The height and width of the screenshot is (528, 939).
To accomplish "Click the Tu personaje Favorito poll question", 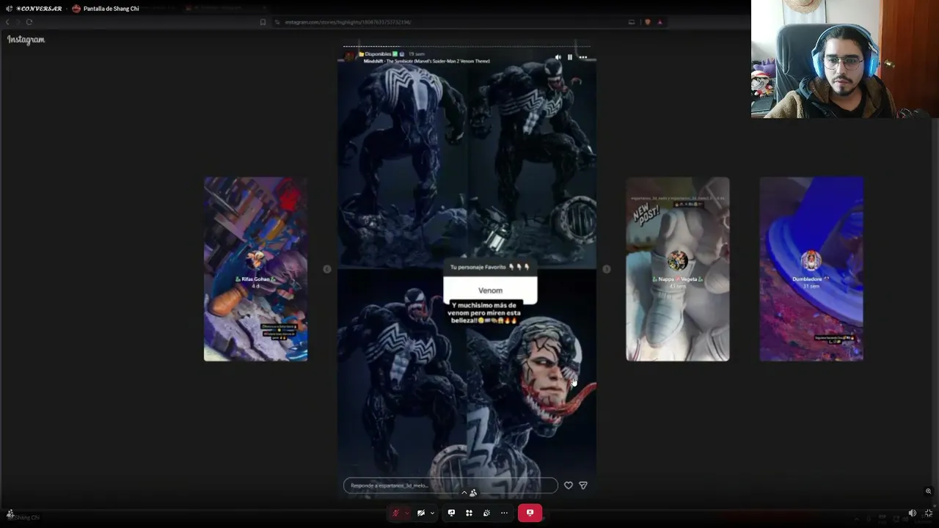I will click(490, 268).
